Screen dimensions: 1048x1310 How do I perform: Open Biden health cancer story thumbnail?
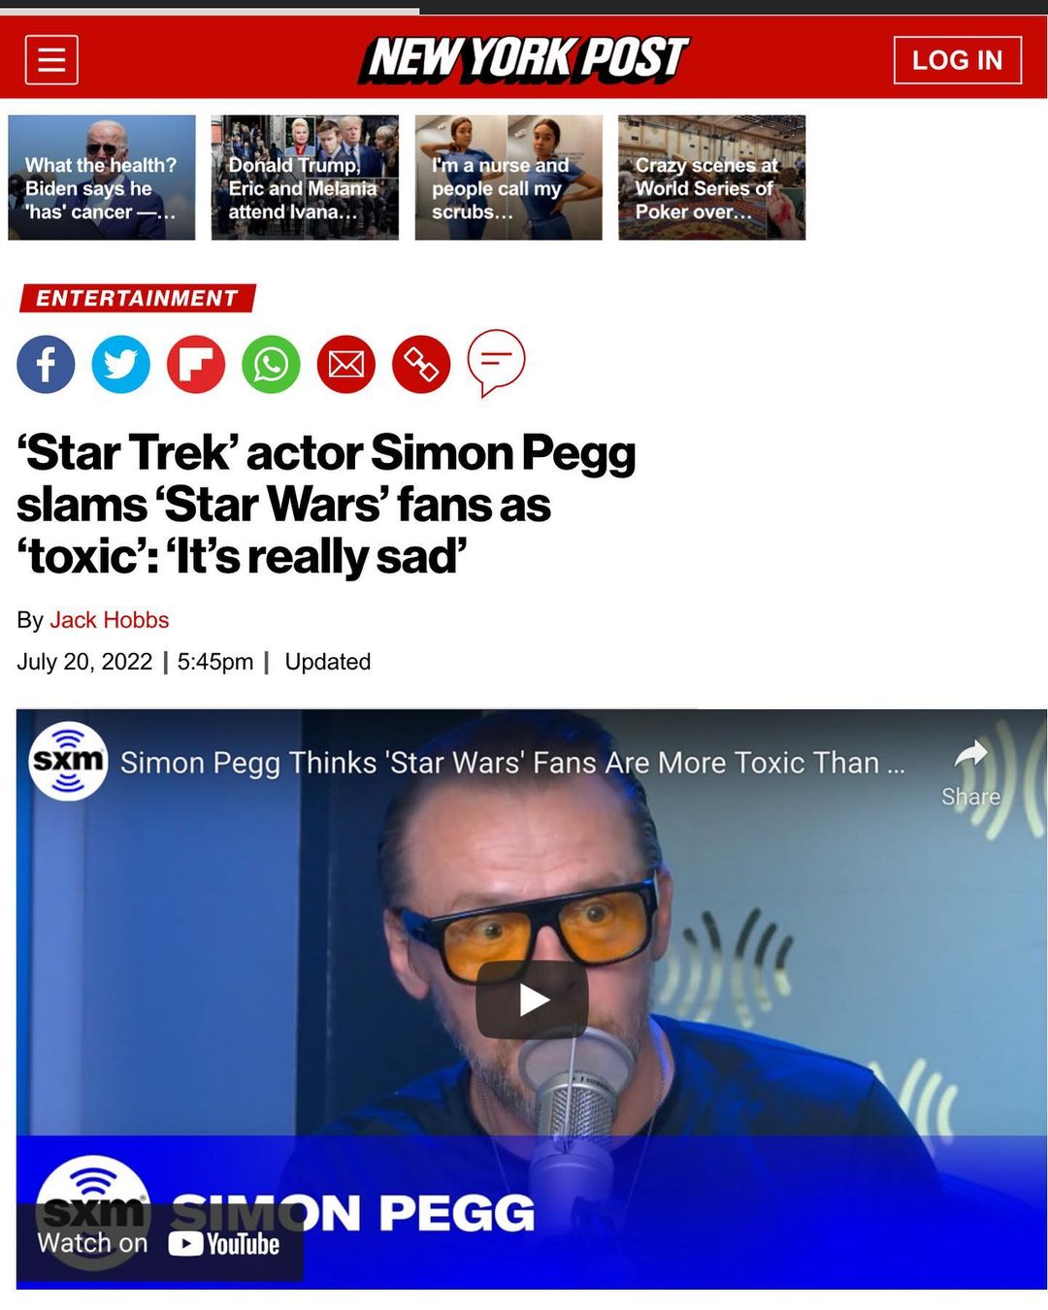pyautogui.click(x=102, y=178)
